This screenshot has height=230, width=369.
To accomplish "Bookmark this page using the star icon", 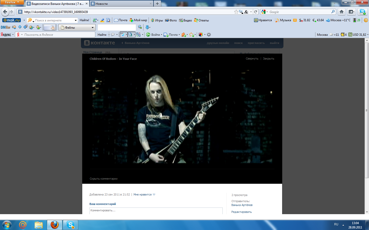I will (x=236, y=12).
